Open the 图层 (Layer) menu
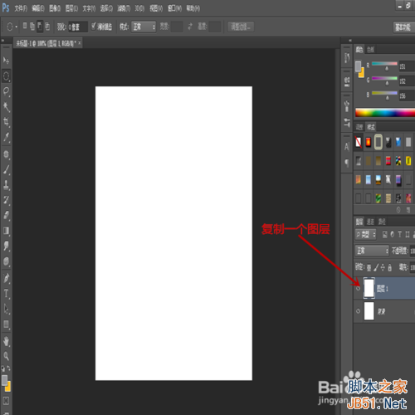 [x=71, y=8]
